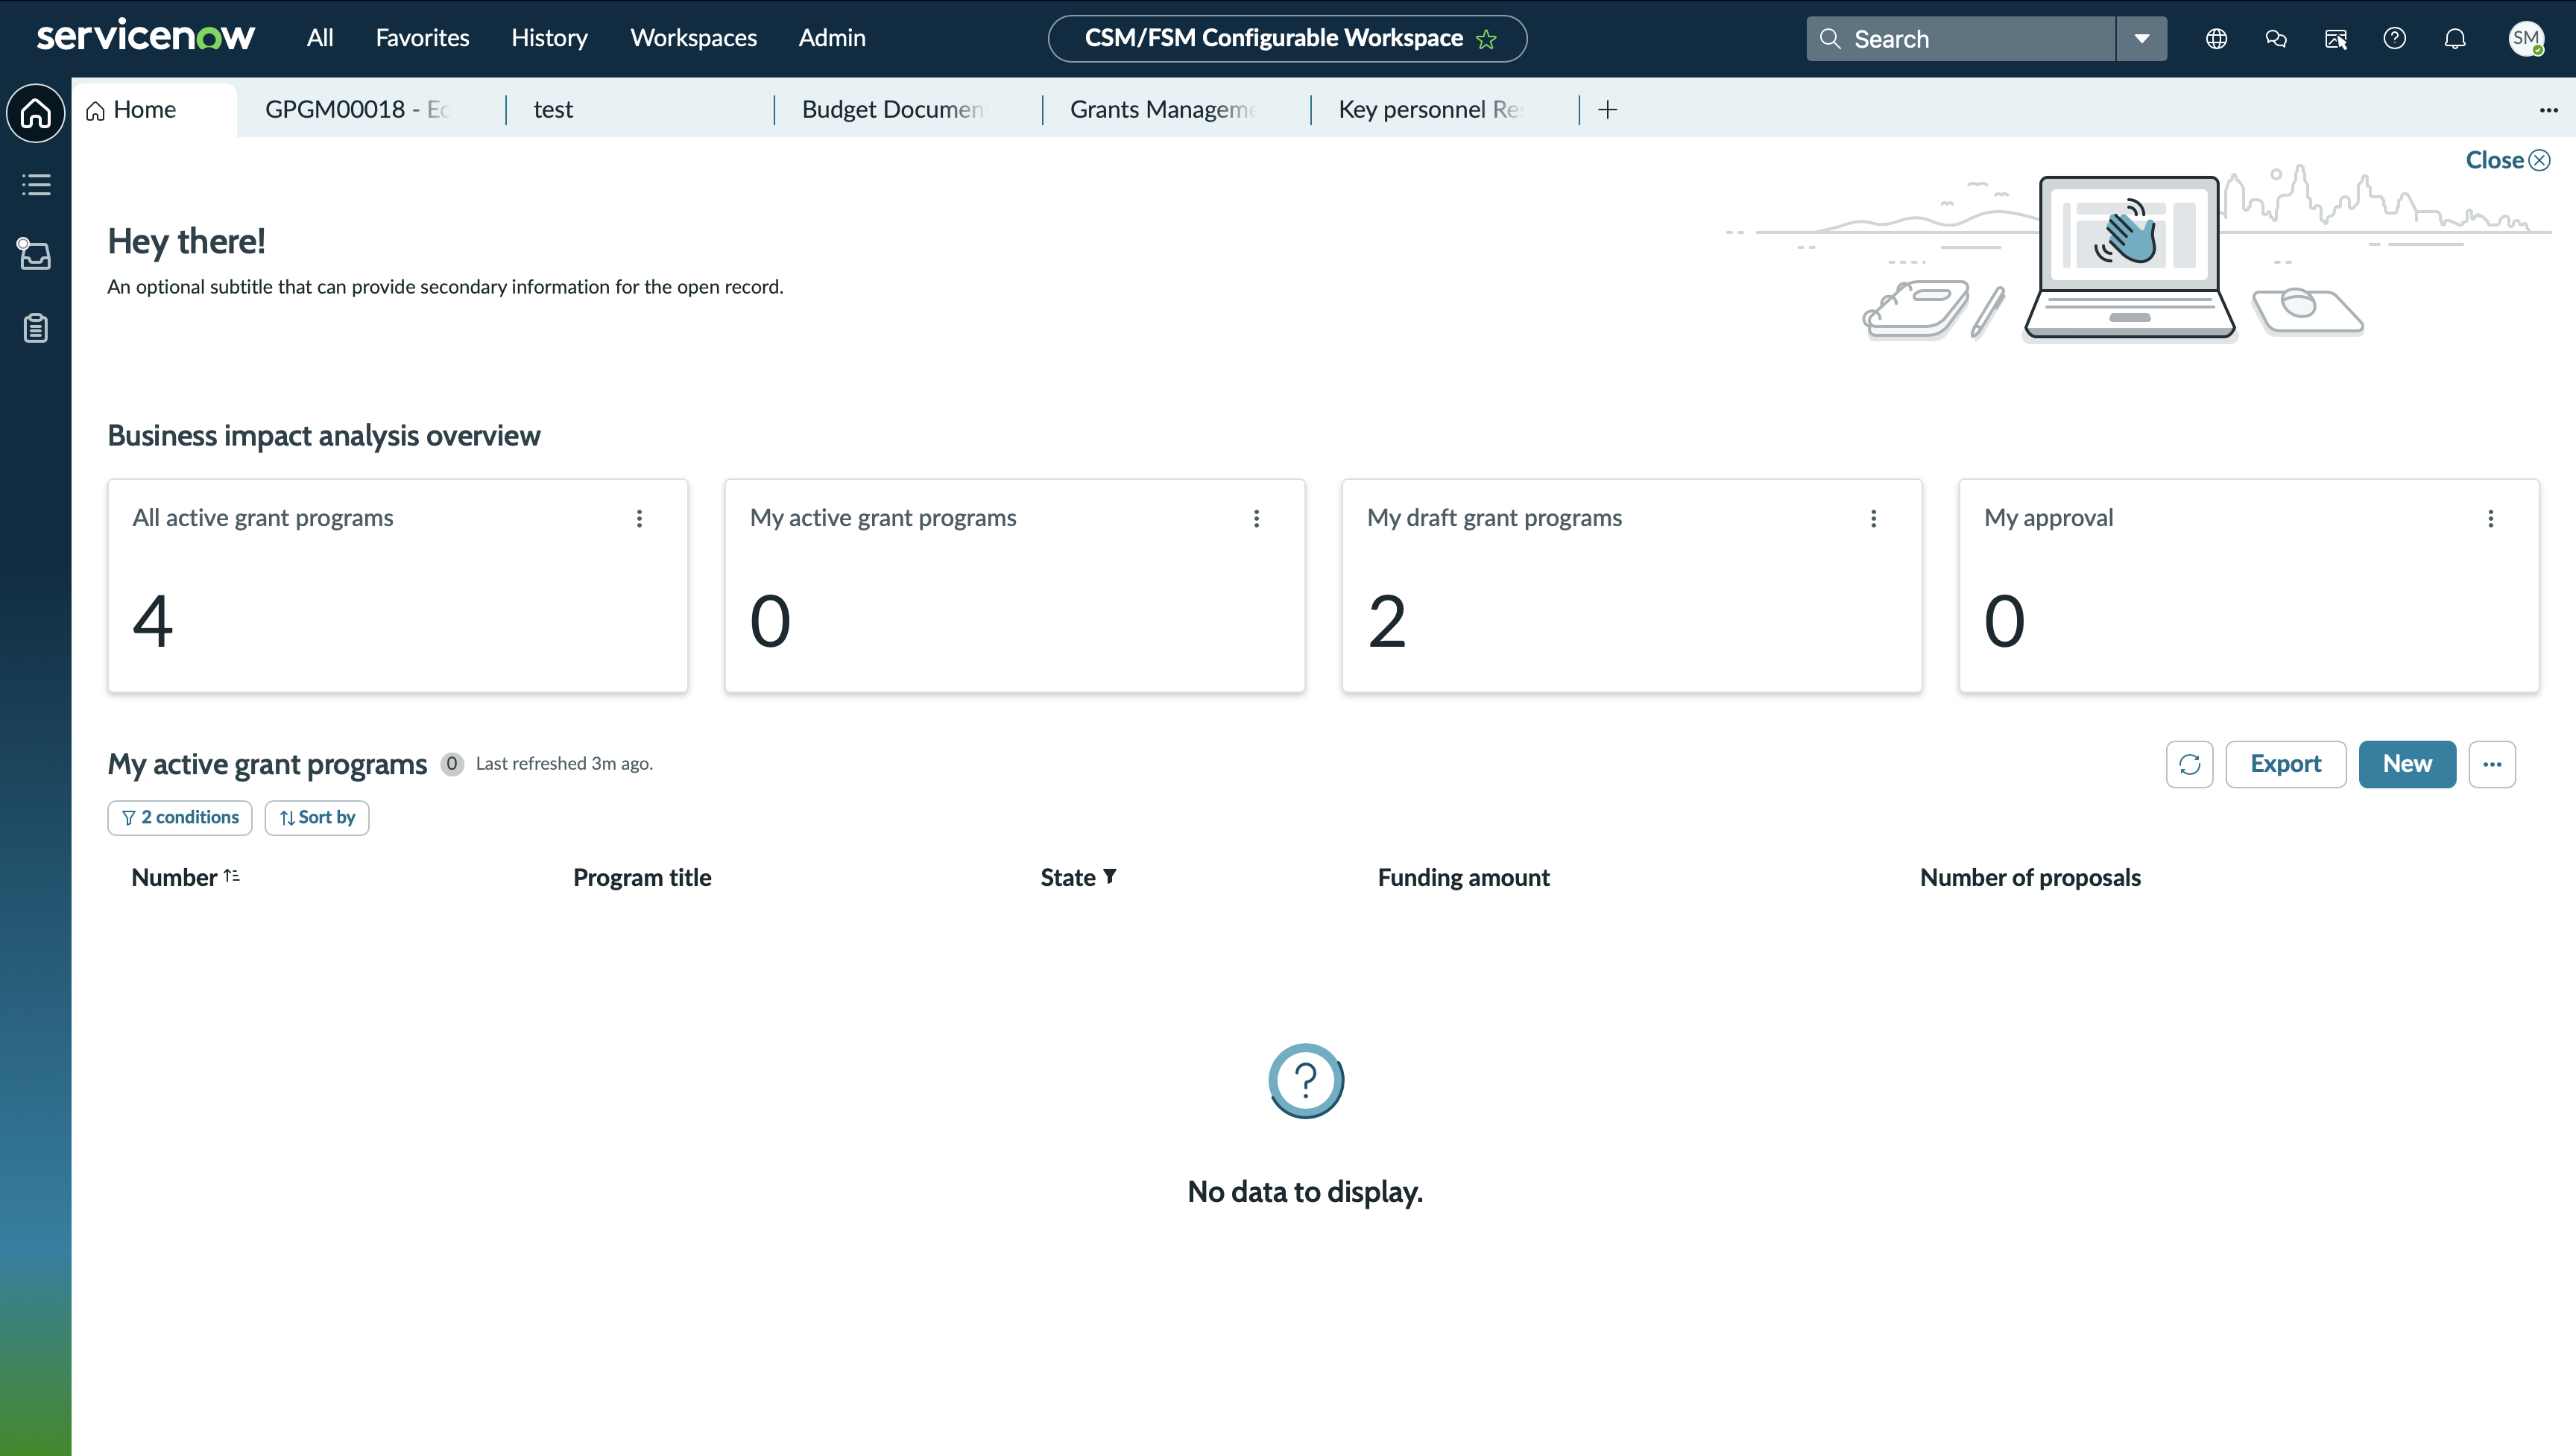Sort by the Number of proposals column
This screenshot has height=1456, width=2576.
click(2030, 877)
